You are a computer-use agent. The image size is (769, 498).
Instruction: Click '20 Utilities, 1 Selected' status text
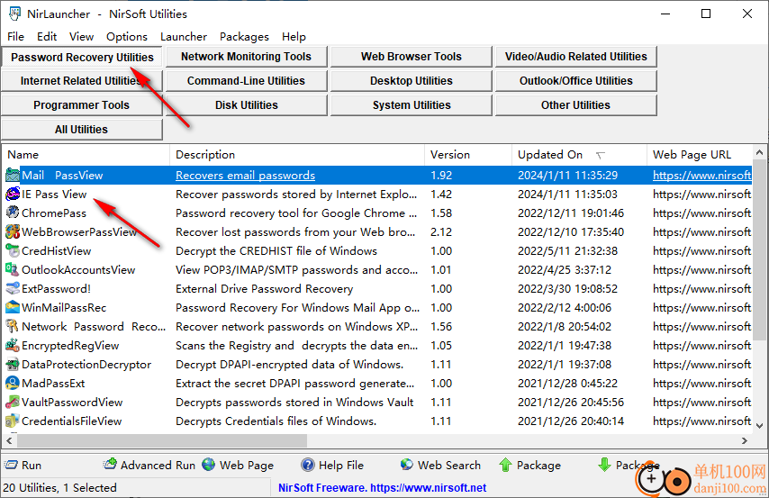point(59,488)
